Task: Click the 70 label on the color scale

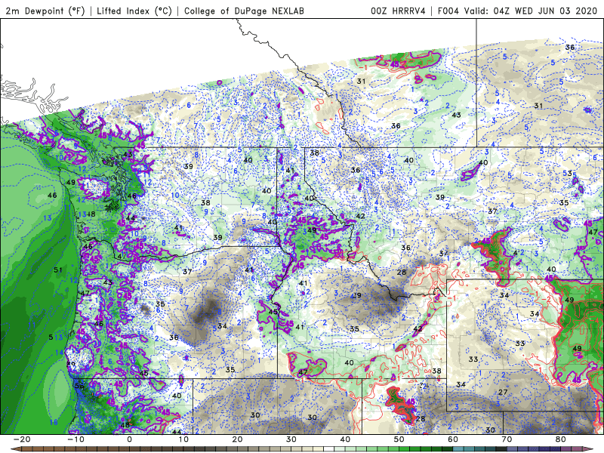Action: [507, 439]
